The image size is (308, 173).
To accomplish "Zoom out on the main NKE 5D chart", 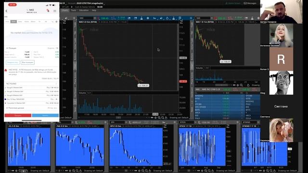I will 163,118.
